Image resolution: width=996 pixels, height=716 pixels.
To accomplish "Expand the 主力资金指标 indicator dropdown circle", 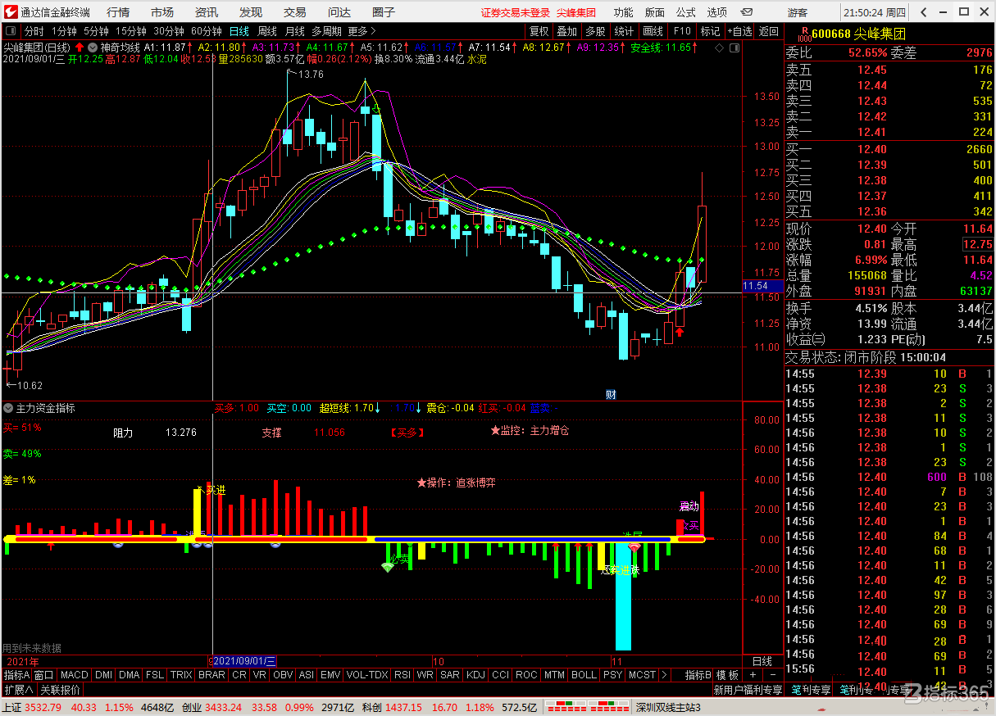I will tap(8, 407).
